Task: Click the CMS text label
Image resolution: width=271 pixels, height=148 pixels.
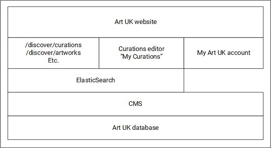Action: [x=135, y=104]
